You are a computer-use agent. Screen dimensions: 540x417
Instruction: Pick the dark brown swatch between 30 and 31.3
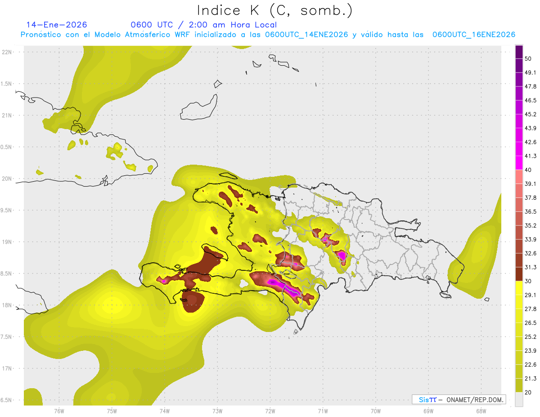[x=519, y=274]
